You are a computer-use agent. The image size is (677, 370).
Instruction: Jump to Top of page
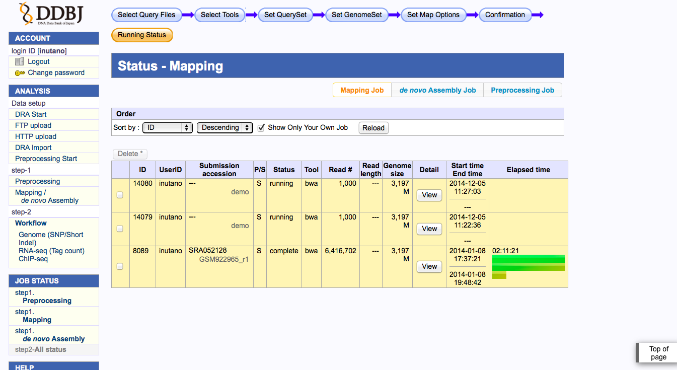[658, 353]
